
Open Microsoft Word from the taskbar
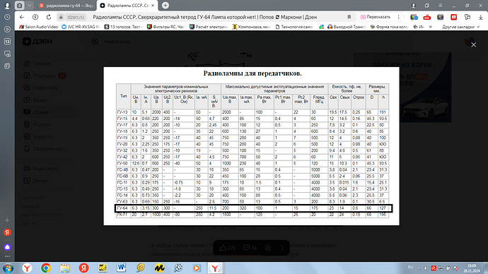(122, 268)
